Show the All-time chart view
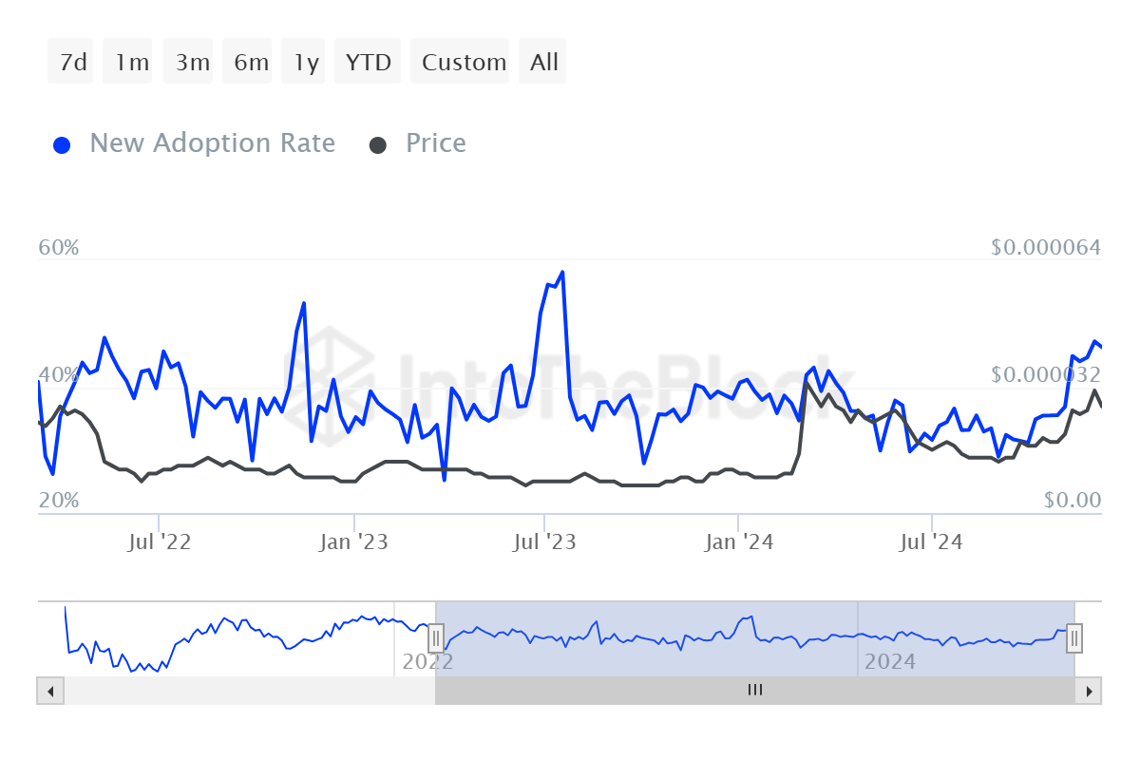1140x760 pixels. (542, 61)
